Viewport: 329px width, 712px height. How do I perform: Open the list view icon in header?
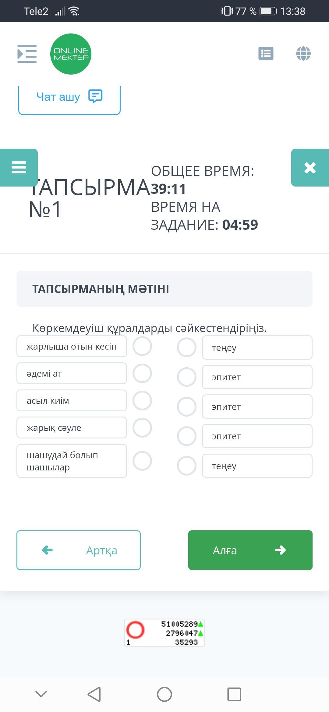(x=266, y=54)
